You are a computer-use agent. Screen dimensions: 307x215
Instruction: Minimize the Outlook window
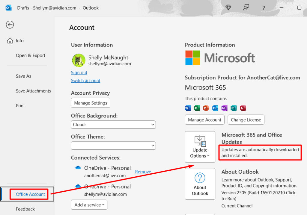[281, 7]
